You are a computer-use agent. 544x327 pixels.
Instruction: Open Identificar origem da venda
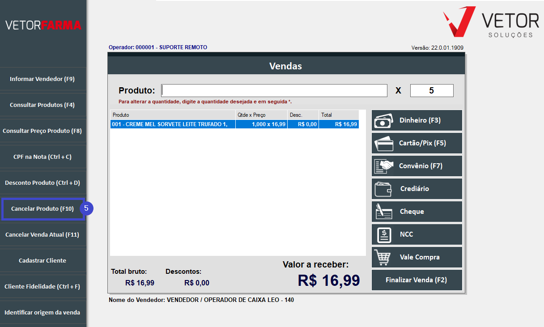click(x=42, y=312)
